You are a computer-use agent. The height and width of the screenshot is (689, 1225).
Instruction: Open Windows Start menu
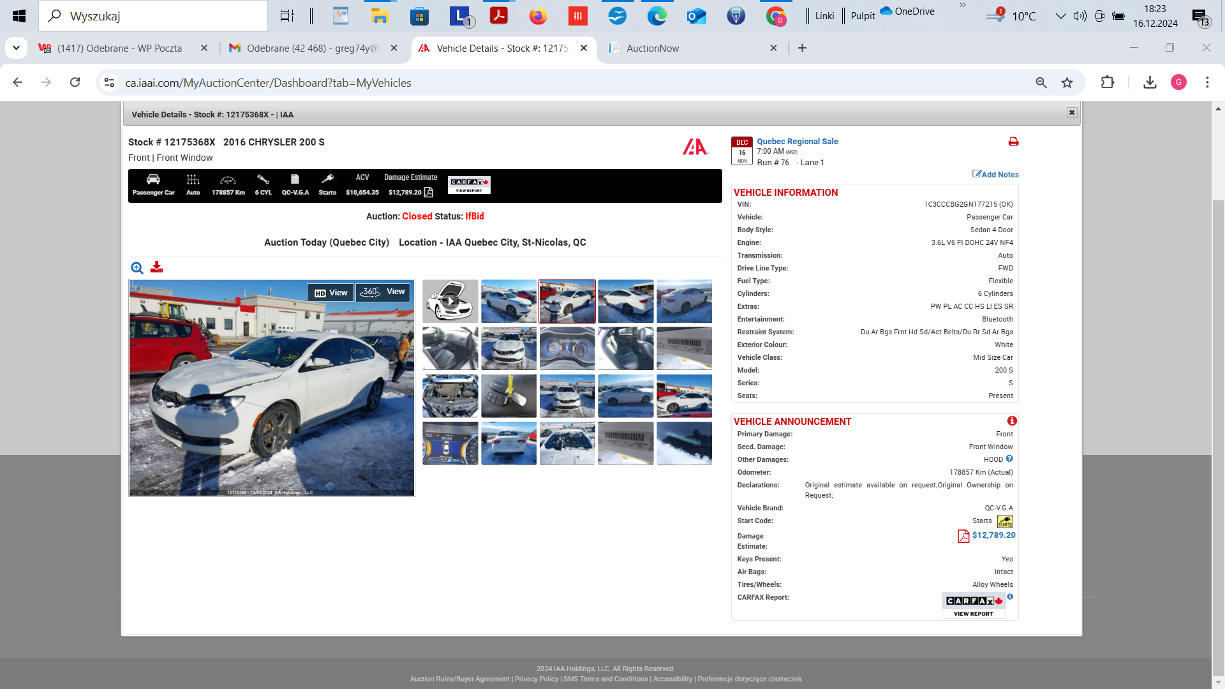pos(19,16)
